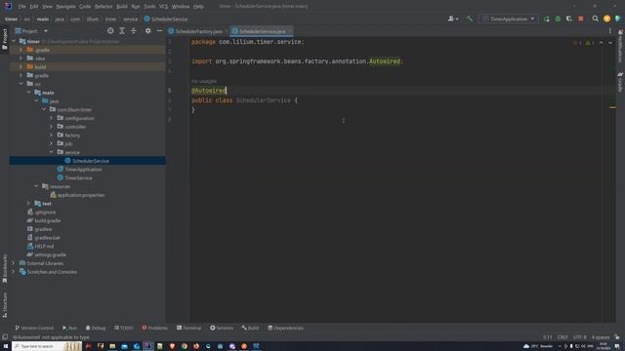This screenshot has height=351, width=625.
Task: Click Collapse All icon in Project panel
Action: click(x=134, y=30)
